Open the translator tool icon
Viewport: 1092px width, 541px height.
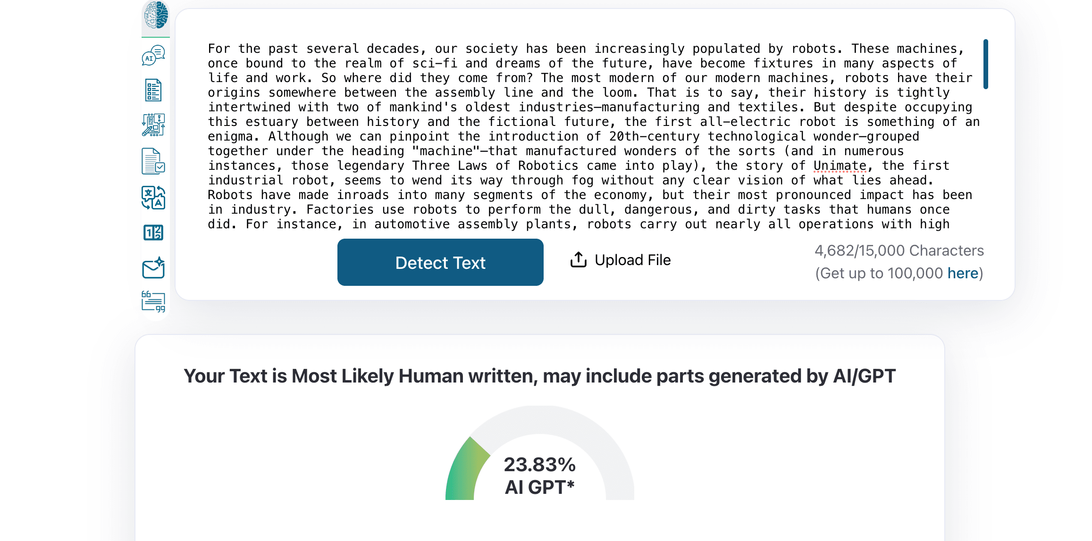point(153,198)
